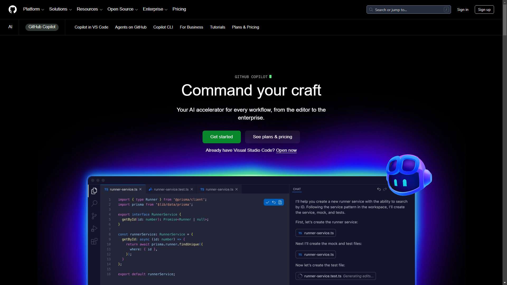Screen dimensions: 507x285
Task: Open first runner-service.ts chip in chat
Action: click(316, 233)
